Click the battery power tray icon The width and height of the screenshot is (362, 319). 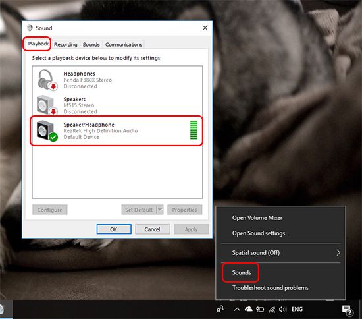coord(260,309)
